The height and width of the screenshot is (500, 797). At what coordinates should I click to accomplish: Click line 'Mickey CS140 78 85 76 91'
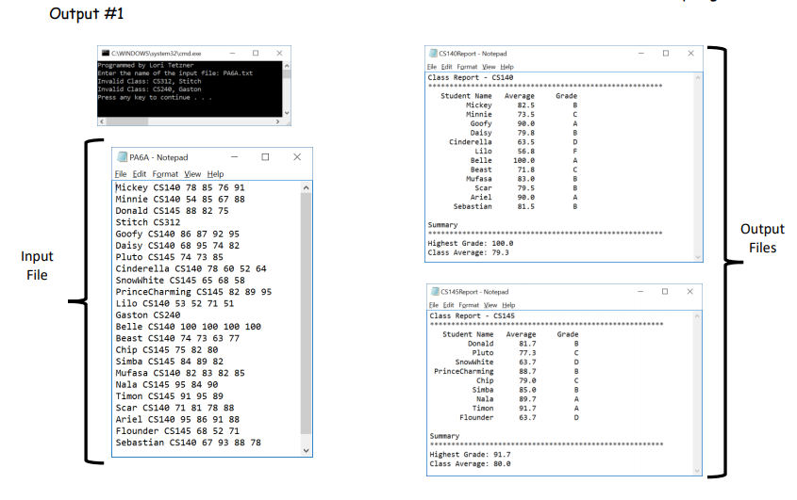click(x=180, y=187)
